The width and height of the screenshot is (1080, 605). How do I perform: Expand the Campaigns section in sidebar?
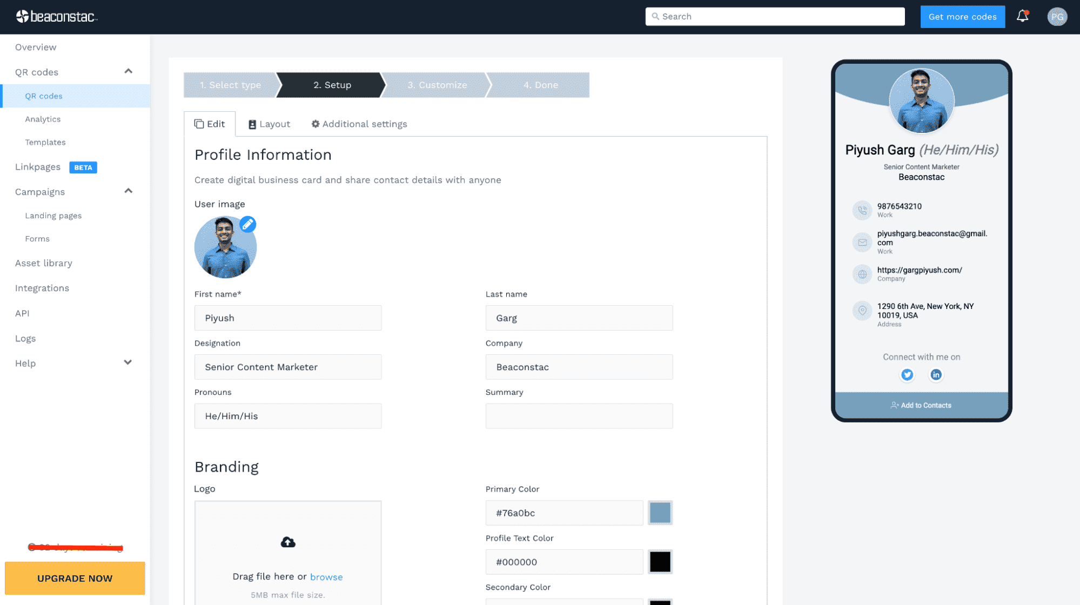(128, 191)
